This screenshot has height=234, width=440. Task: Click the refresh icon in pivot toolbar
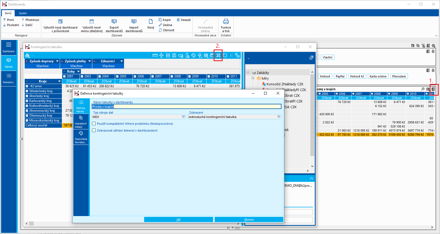[225, 55]
